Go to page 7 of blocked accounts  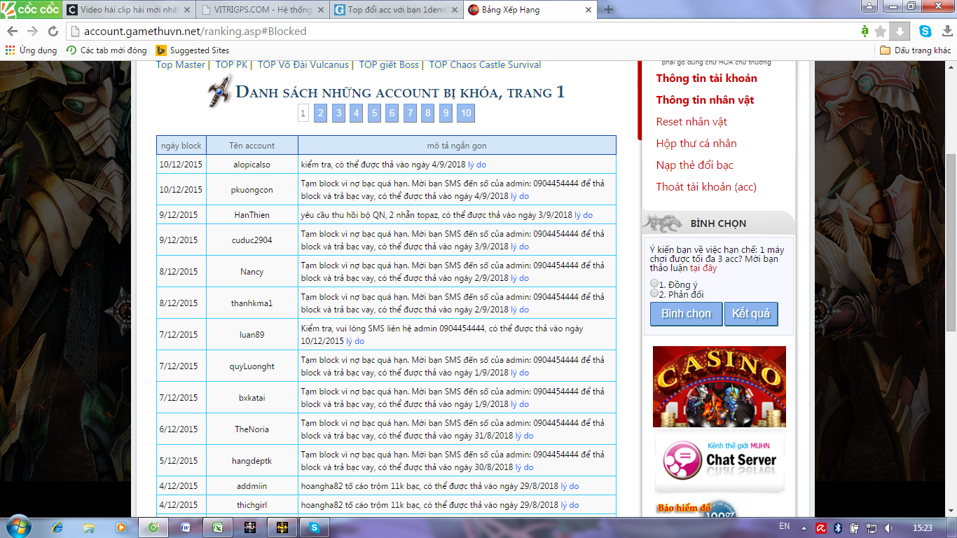pyautogui.click(x=410, y=113)
